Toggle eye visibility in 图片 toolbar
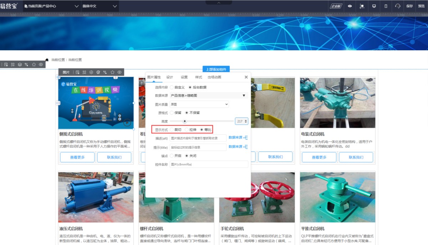The height and width of the screenshot is (245, 428). (x=119, y=72)
